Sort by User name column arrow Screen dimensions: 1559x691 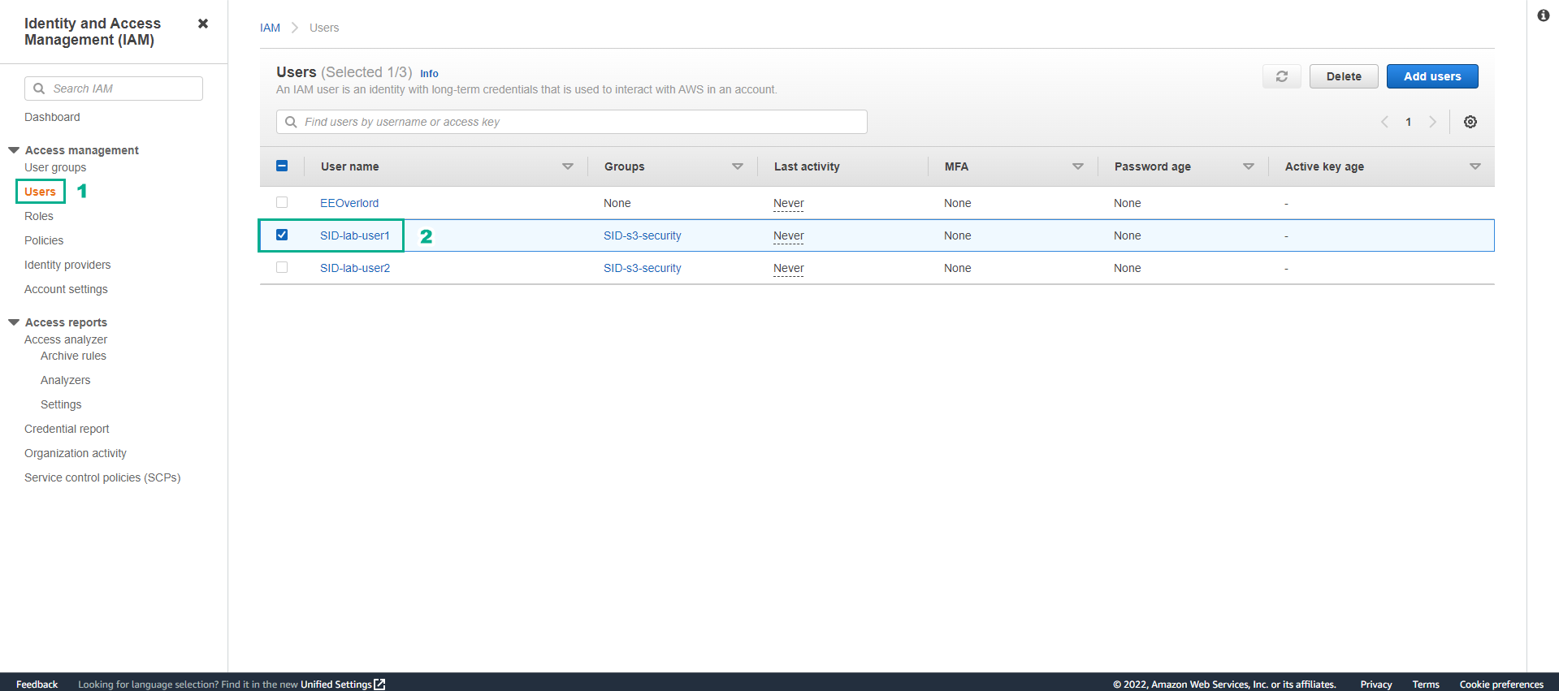(x=568, y=166)
